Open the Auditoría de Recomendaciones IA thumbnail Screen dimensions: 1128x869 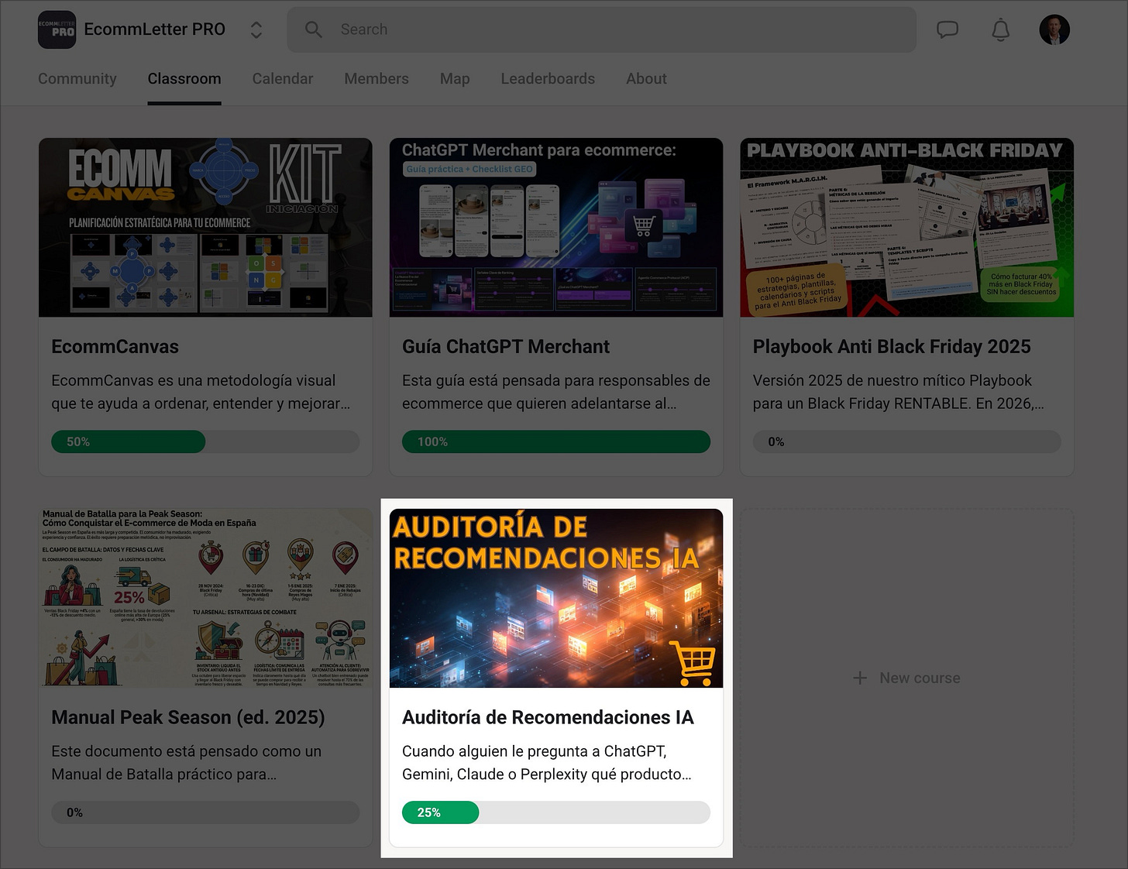(x=556, y=598)
